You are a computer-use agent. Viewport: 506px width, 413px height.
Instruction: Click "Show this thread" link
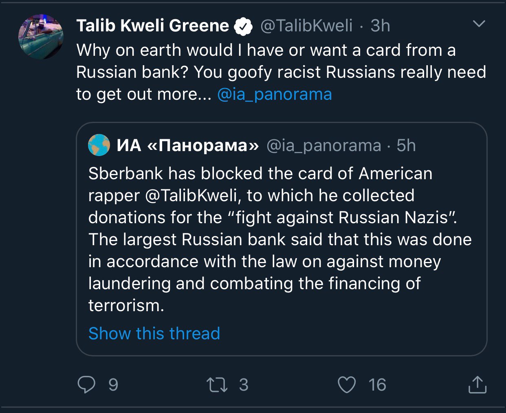[x=154, y=334]
